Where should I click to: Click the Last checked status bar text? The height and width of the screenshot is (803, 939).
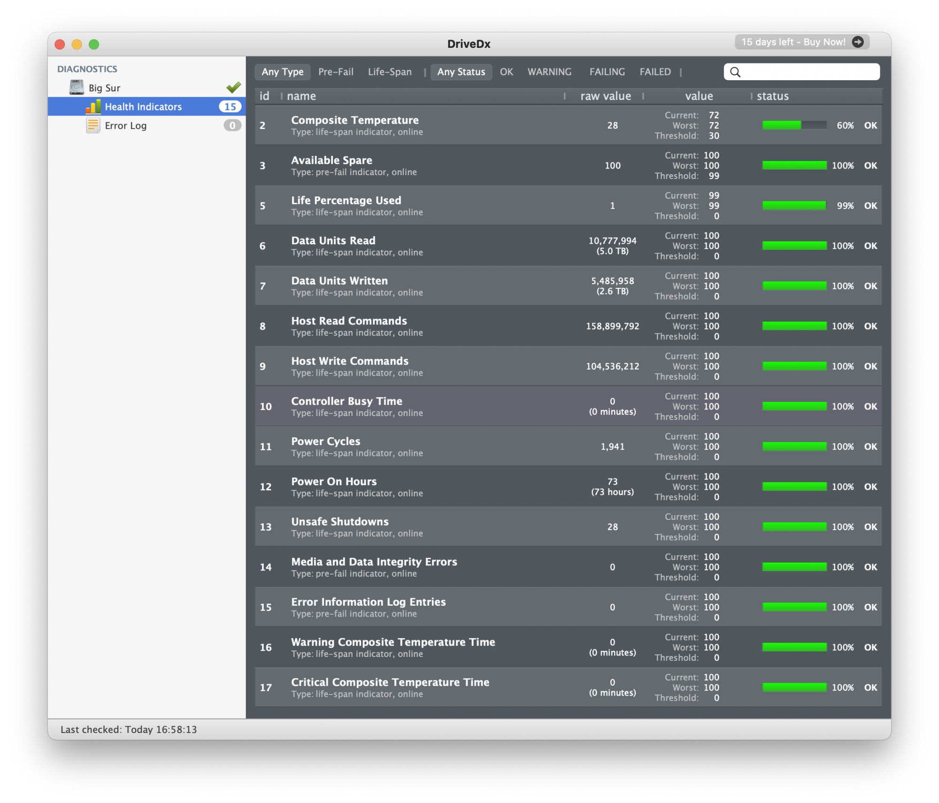click(129, 729)
